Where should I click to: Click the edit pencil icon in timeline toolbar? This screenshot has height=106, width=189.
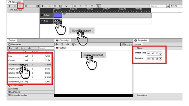tap(66, 6)
